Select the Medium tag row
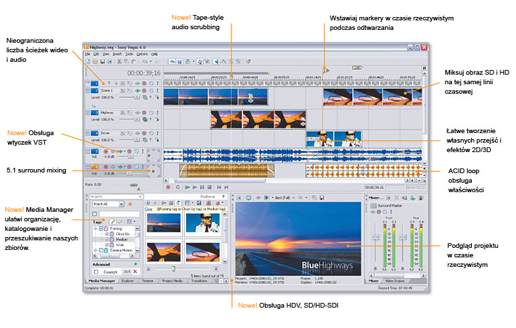 pyautogui.click(x=114, y=240)
